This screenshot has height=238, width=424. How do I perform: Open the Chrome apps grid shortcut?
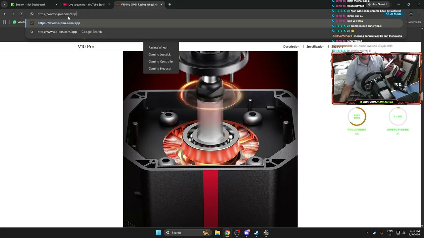pos(4,22)
